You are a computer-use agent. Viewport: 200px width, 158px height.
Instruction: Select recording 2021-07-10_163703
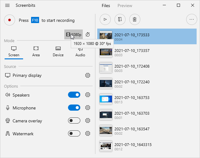[x=147, y=115]
